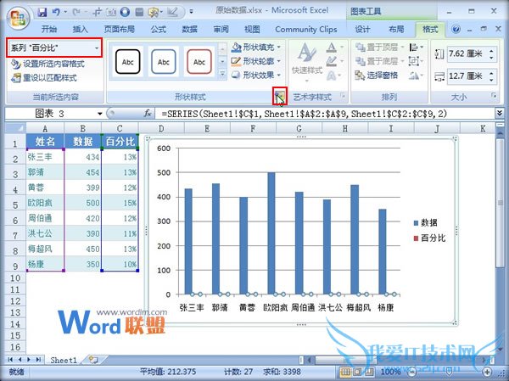Insert a new worksheet tab icon
This screenshot has height=381, width=509.
coord(93,360)
